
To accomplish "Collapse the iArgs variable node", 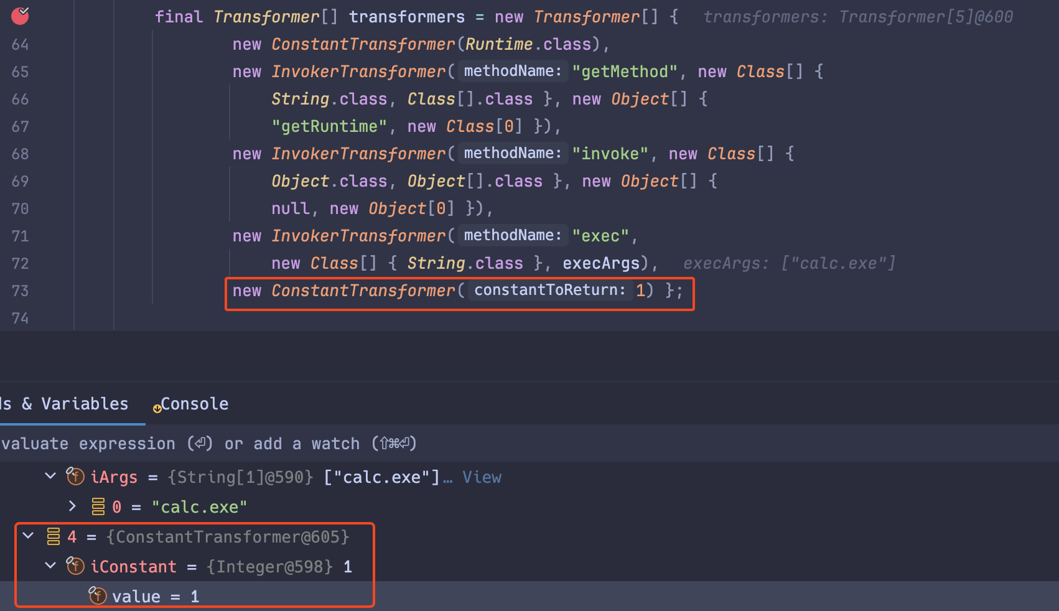I will 50,477.
